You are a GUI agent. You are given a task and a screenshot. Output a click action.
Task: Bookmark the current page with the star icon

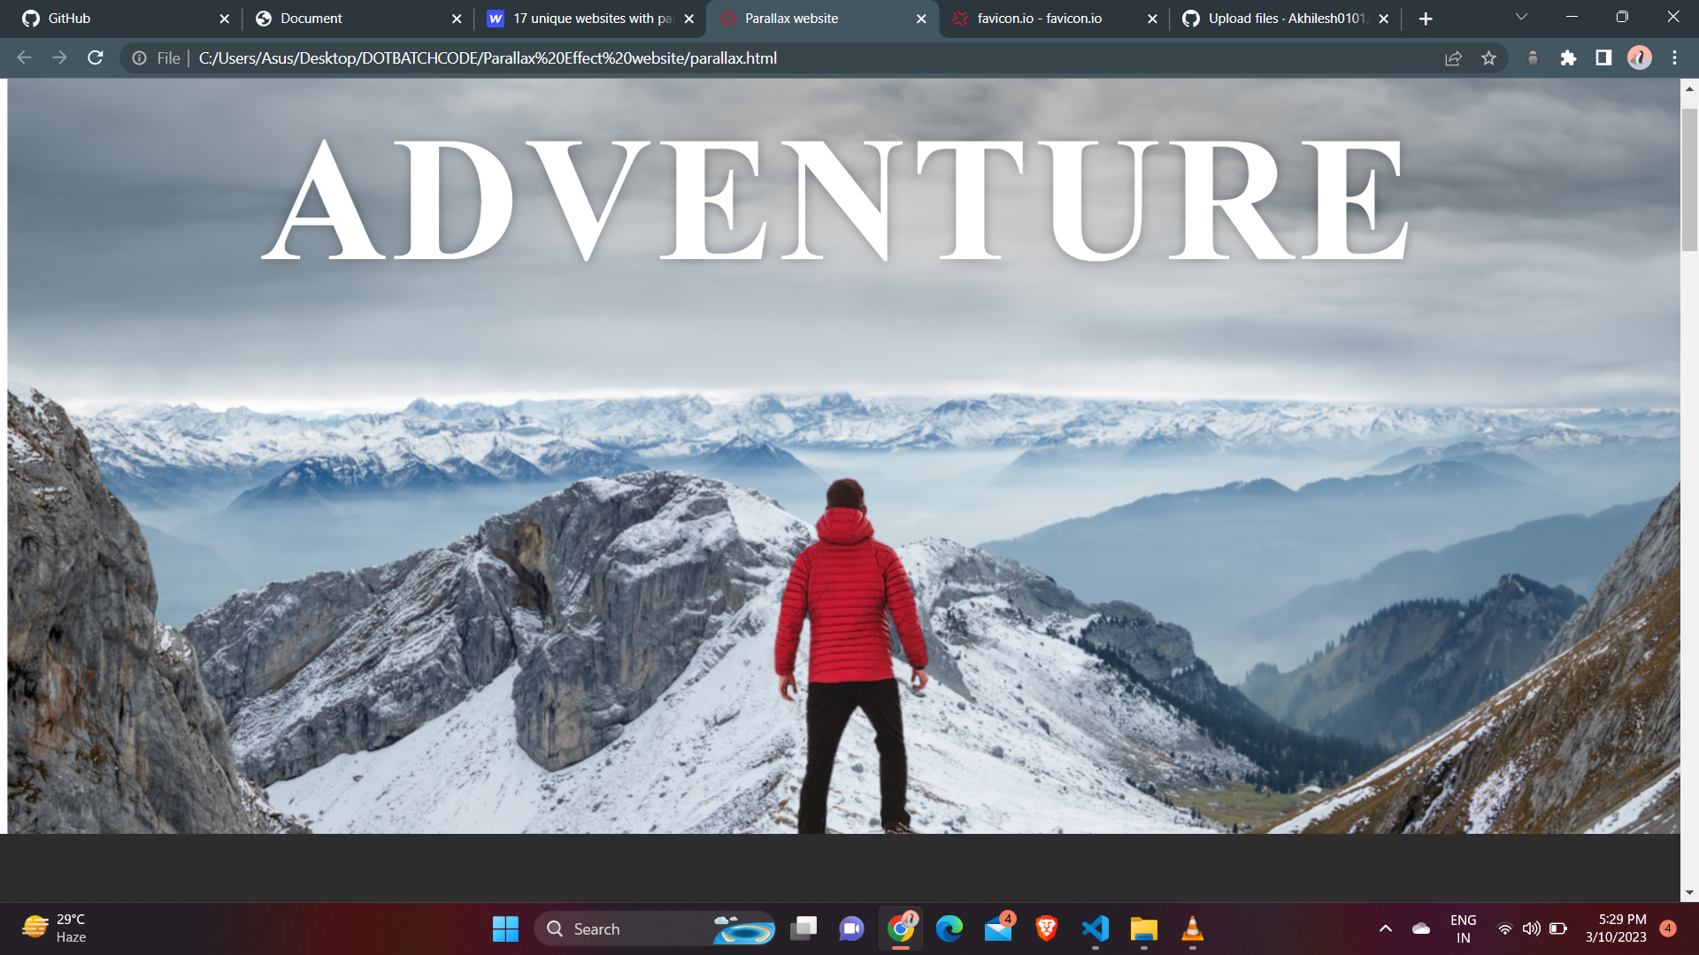pyautogui.click(x=1489, y=57)
